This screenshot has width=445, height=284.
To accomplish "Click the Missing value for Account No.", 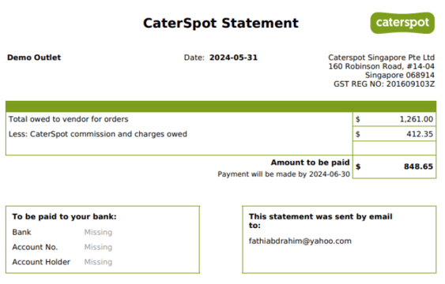I will pyautogui.click(x=98, y=247).
